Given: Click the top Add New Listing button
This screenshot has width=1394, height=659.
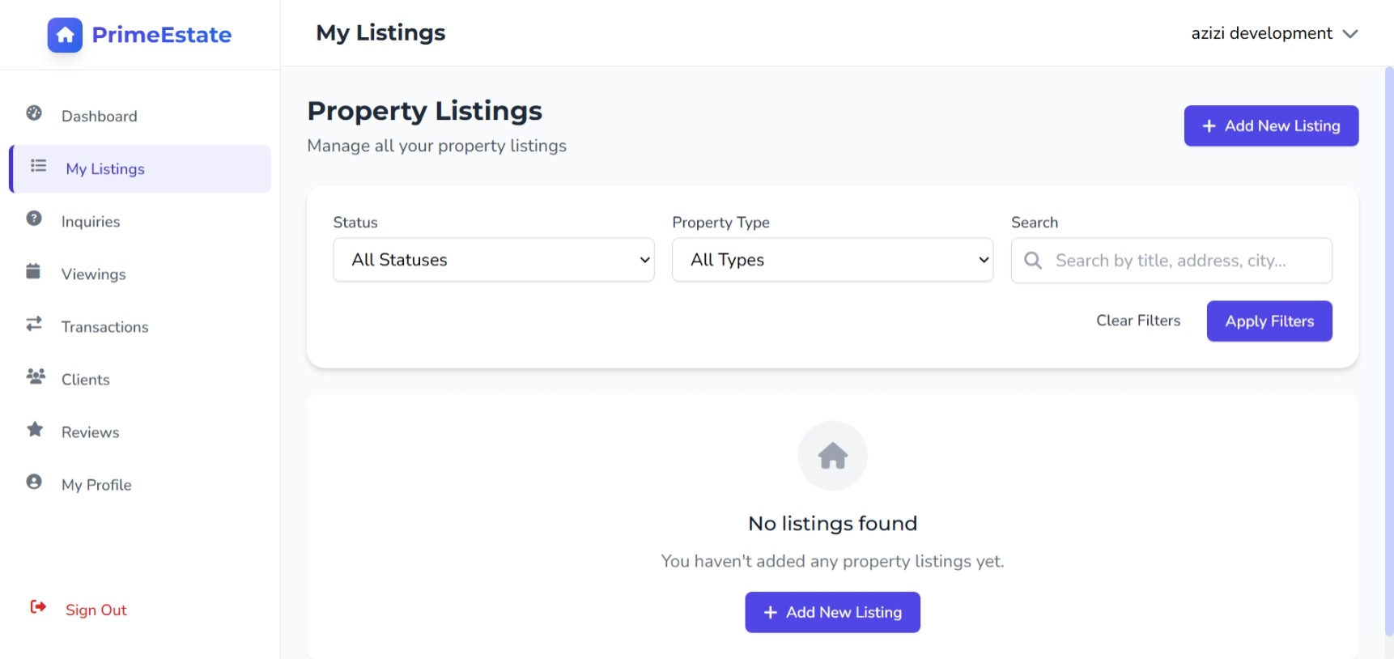Looking at the screenshot, I should 1270,126.
